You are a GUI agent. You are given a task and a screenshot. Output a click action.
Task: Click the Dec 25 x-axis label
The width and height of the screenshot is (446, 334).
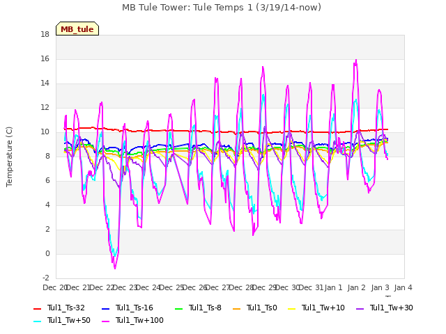coord(171,287)
